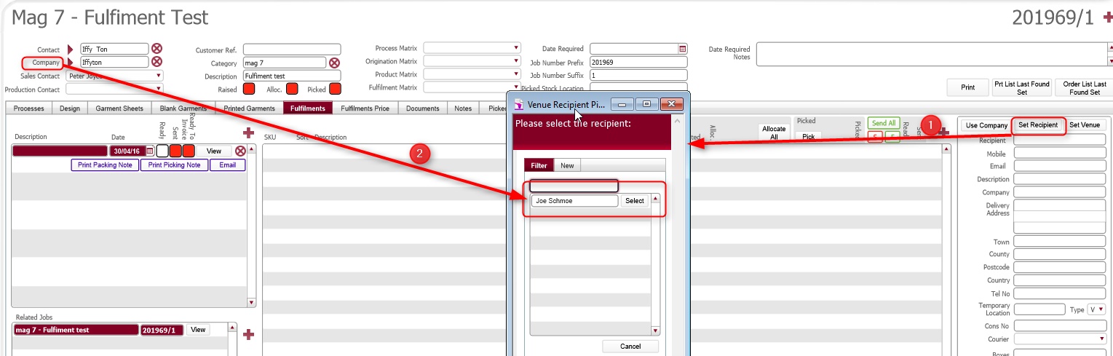Add a new fulfilment with the plus icon
Image resolution: width=1113 pixels, height=356 pixels.
tap(248, 132)
